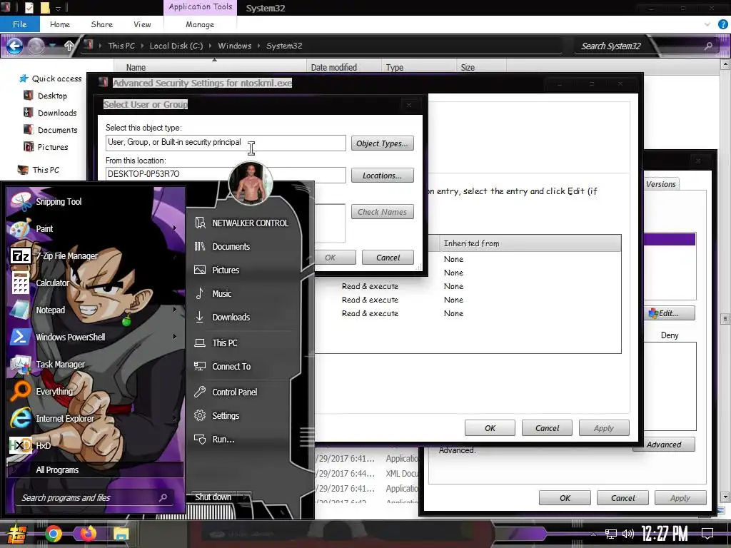Click Advanced button in Properties window

(664, 444)
